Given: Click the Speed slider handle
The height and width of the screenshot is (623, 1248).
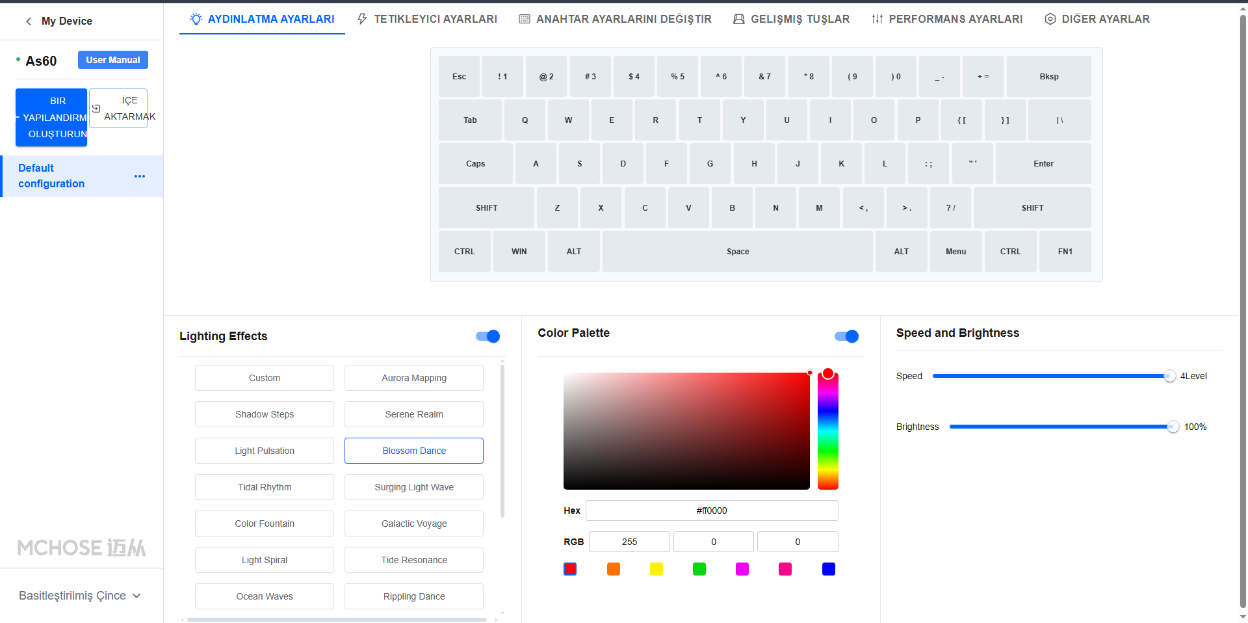Looking at the screenshot, I should click(1169, 376).
